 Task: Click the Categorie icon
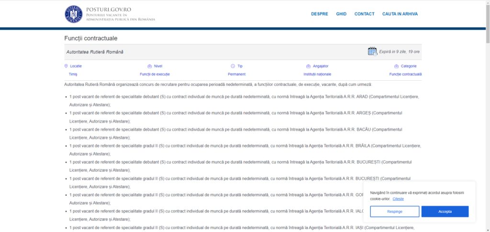[396, 66]
